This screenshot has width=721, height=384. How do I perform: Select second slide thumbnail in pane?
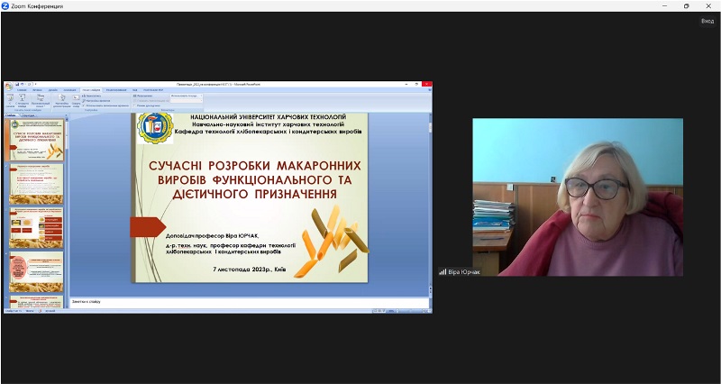point(36,184)
